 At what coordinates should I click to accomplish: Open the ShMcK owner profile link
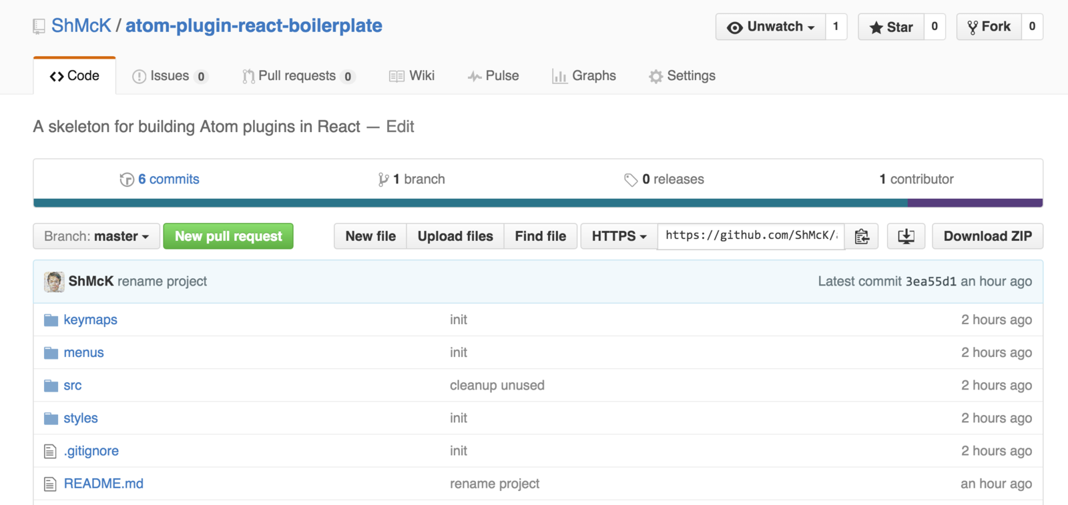pyautogui.click(x=81, y=26)
